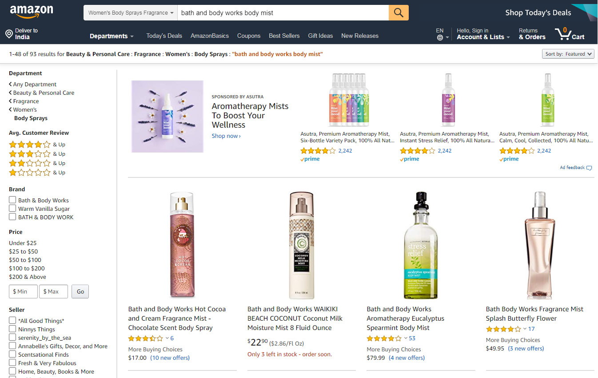Click the $ Min price input field
This screenshot has width=598, height=378.
pos(23,292)
